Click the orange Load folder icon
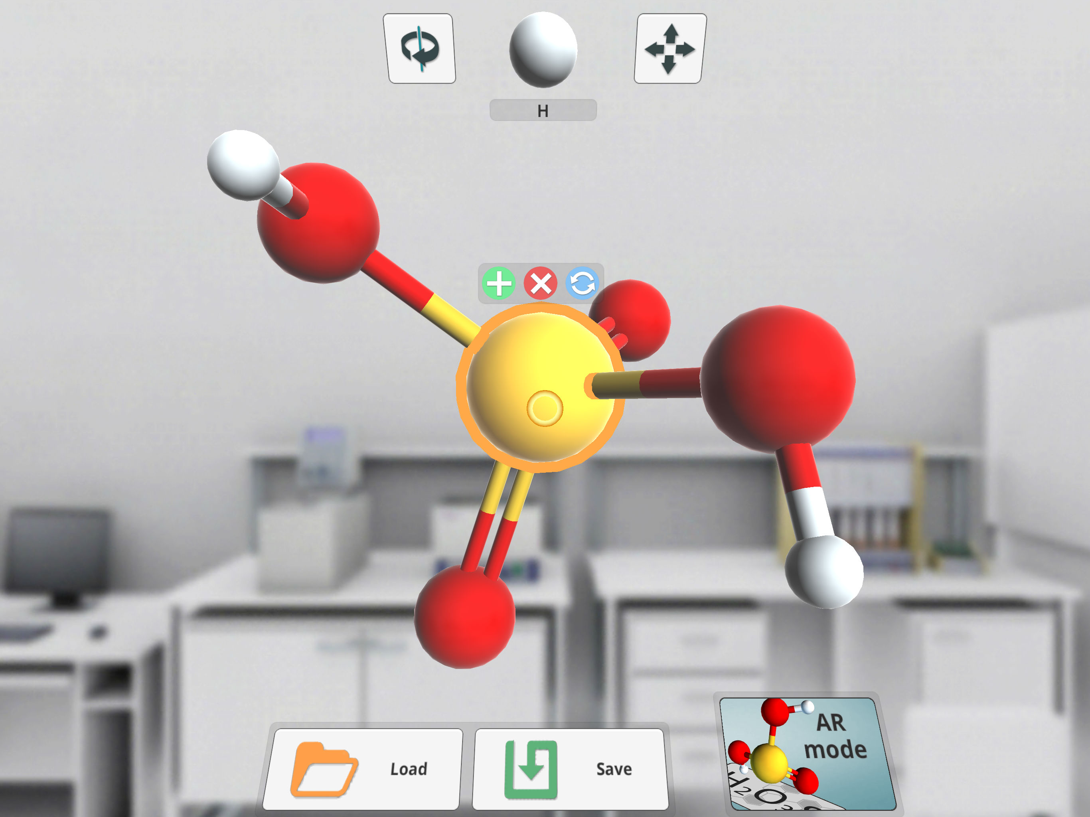1090x817 pixels. (324, 769)
